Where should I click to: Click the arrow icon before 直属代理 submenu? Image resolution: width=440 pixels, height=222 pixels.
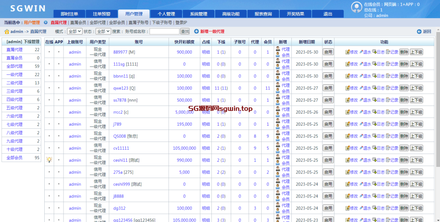coord(46,22)
